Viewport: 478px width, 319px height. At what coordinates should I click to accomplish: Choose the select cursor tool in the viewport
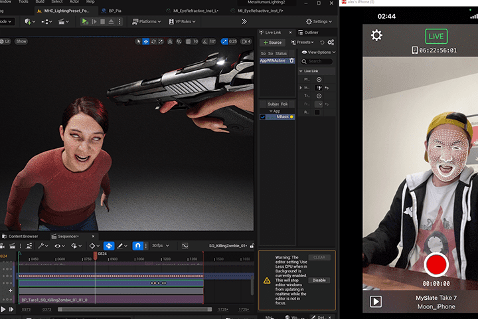138,41
